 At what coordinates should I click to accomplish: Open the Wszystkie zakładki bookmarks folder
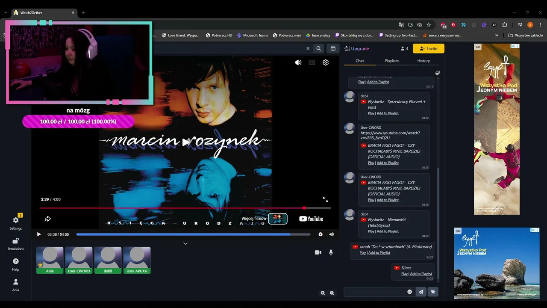coord(525,36)
